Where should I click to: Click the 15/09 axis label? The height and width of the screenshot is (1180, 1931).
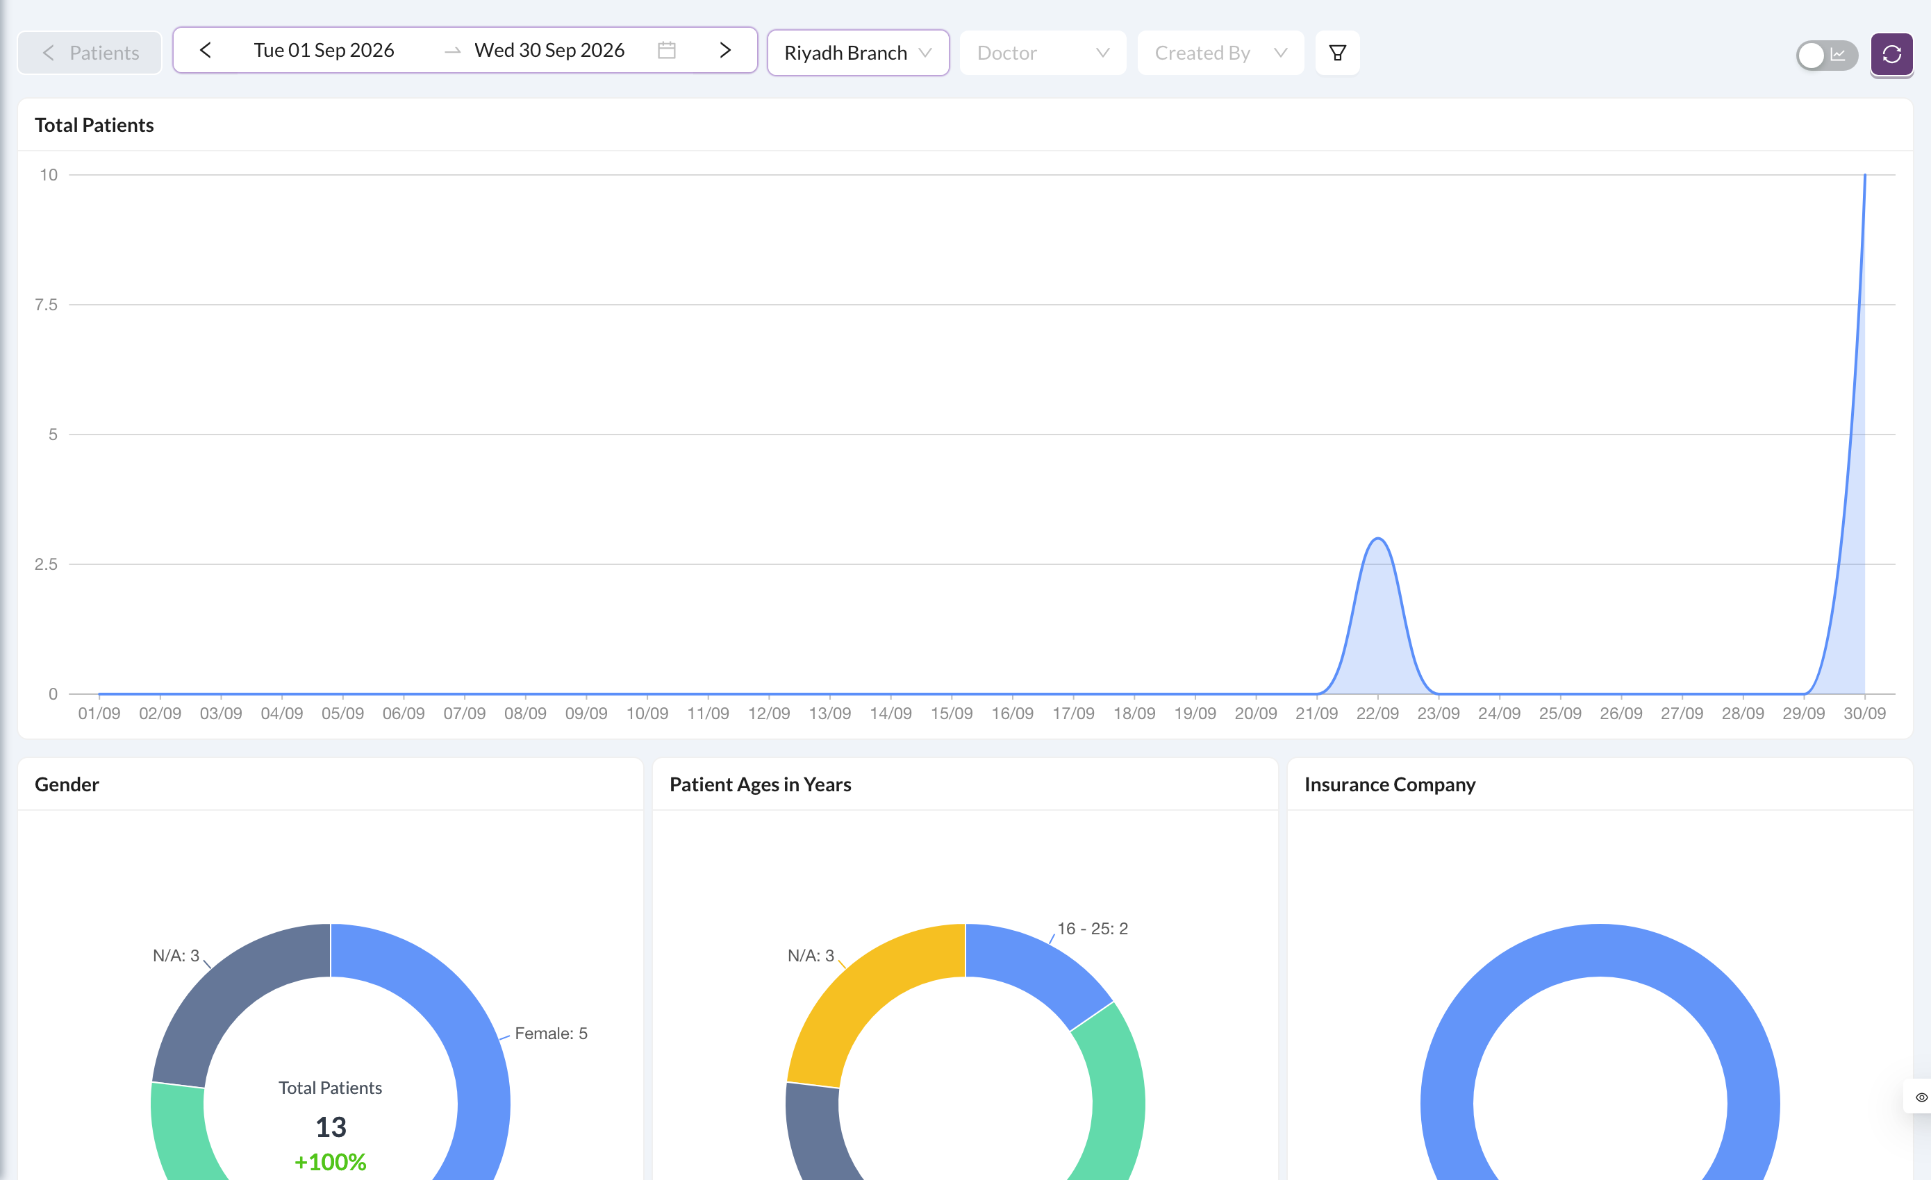tap(952, 714)
